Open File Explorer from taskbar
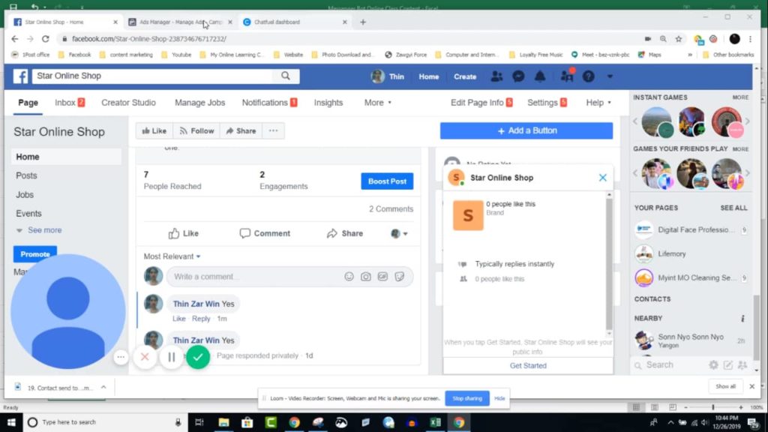Image resolution: width=768 pixels, height=432 pixels. pos(223,422)
